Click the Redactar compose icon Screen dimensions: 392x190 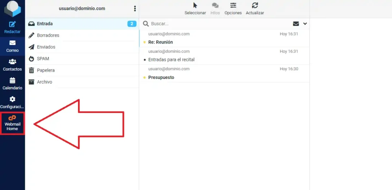[x=12, y=27]
